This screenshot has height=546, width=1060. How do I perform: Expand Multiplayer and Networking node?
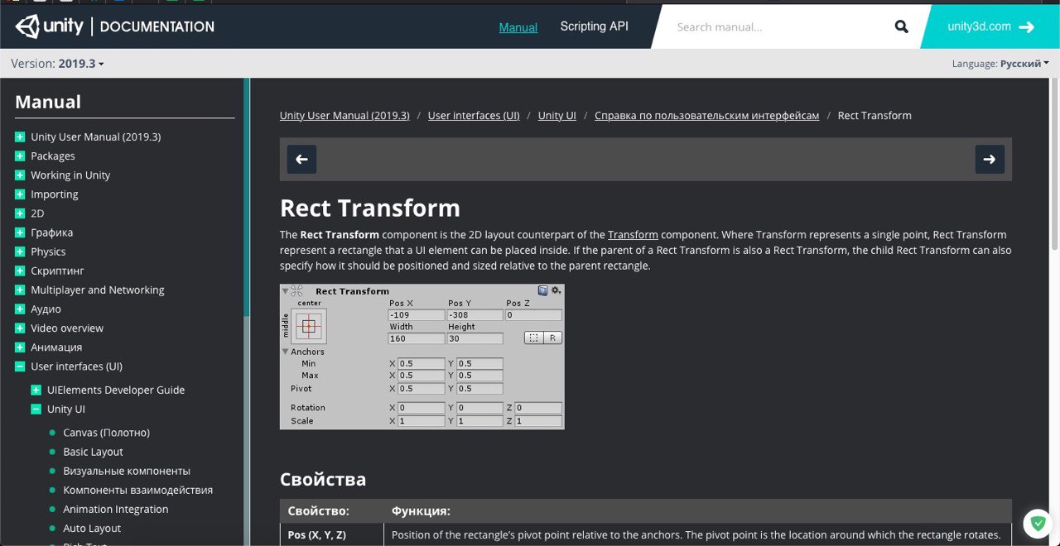(x=20, y=290)
